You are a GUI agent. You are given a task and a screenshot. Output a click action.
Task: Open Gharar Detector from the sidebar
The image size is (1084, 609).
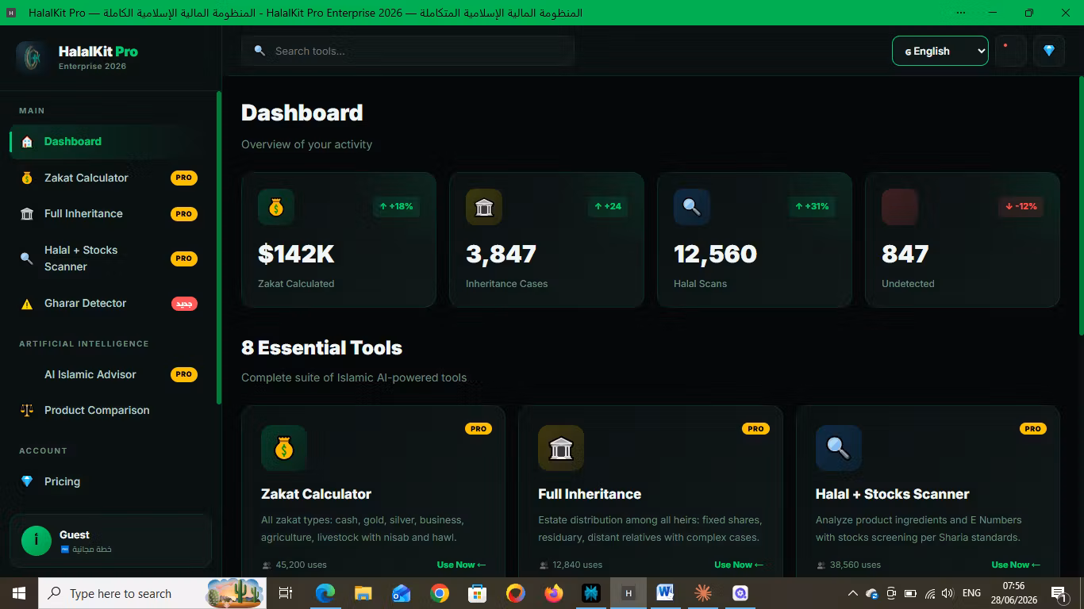pyautogui.click(x=109, y=304)
